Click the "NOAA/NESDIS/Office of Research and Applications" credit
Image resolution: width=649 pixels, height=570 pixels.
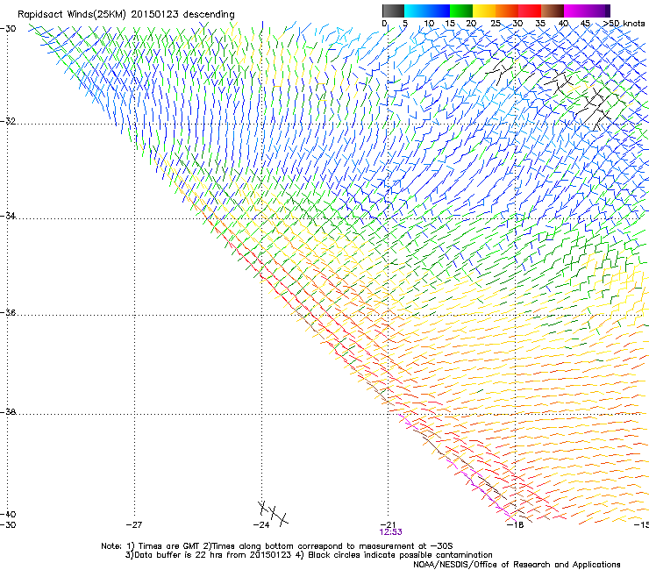pos(517,565)
